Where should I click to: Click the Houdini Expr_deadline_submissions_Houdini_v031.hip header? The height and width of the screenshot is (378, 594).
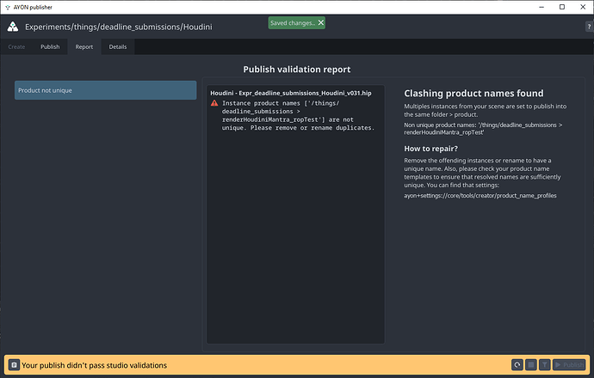click(x=291, y=93)
